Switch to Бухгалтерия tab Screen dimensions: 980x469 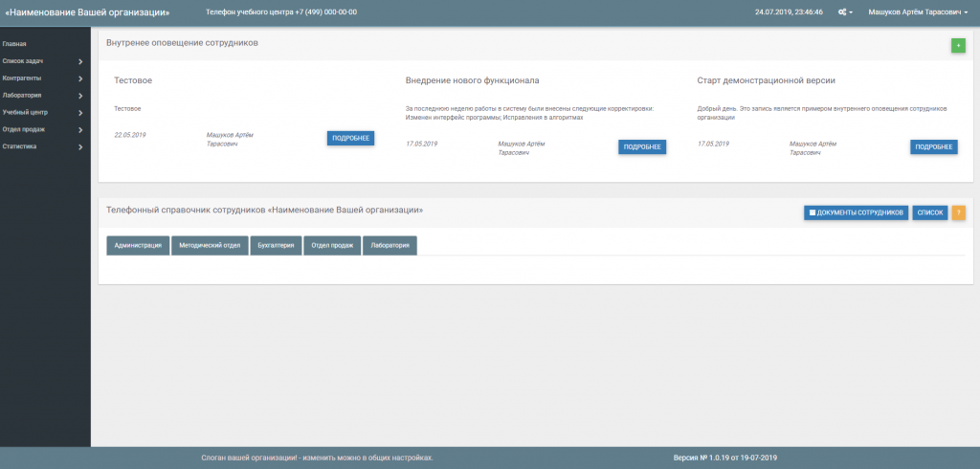click(x=276, y=246)
